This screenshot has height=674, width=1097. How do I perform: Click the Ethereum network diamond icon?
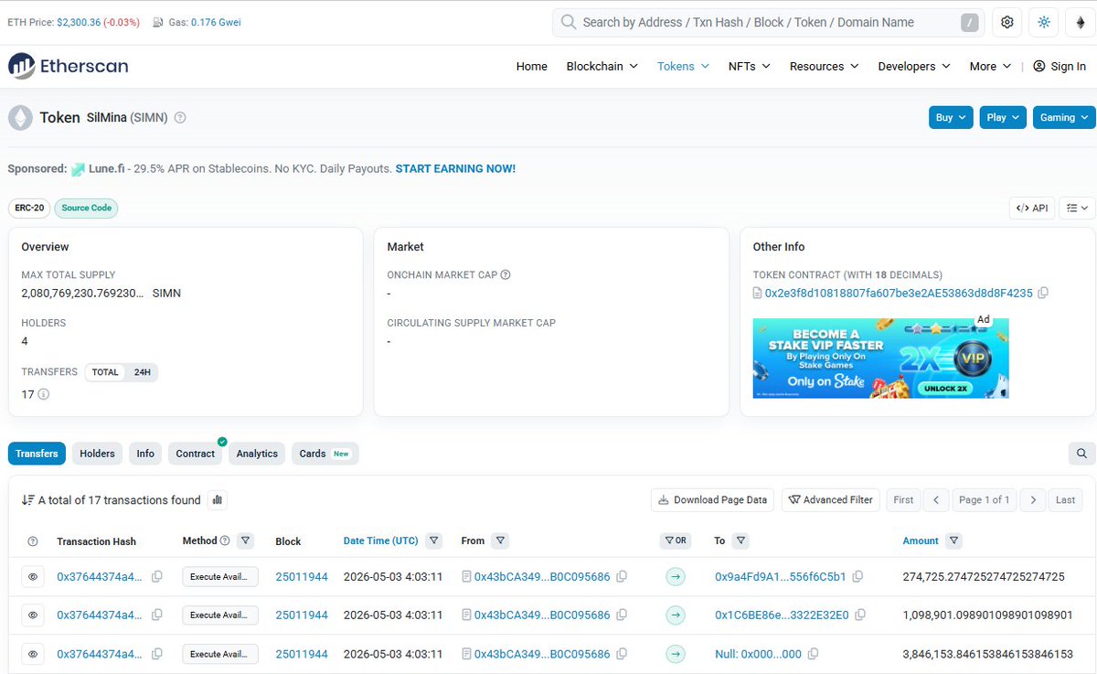(1080, 22)
